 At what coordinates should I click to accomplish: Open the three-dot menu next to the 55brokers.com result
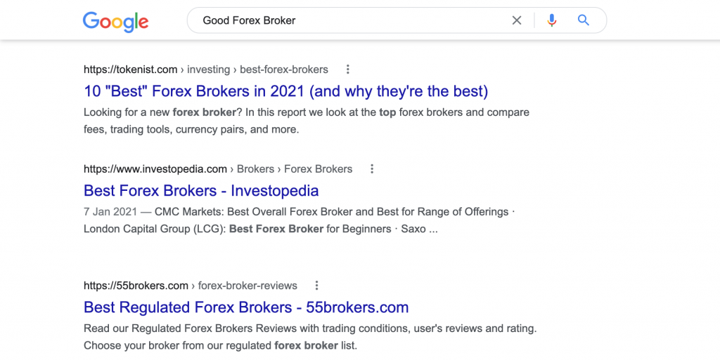[x=316, y=286]
